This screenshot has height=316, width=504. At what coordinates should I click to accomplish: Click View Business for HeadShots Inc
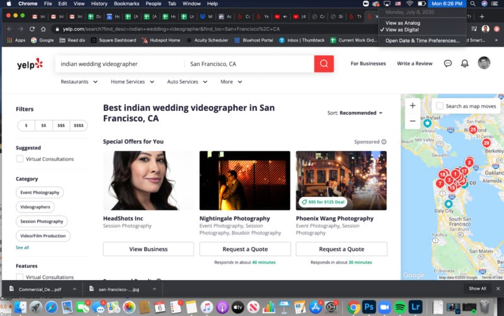click(x=148, y=249)
